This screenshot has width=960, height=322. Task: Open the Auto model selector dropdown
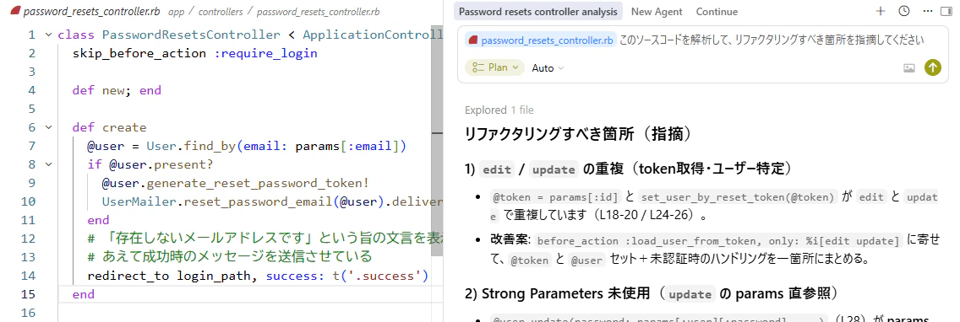(548, 67)
